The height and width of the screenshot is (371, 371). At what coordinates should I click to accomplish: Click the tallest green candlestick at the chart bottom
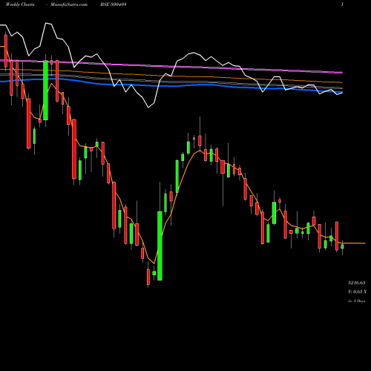pos(160,246)
